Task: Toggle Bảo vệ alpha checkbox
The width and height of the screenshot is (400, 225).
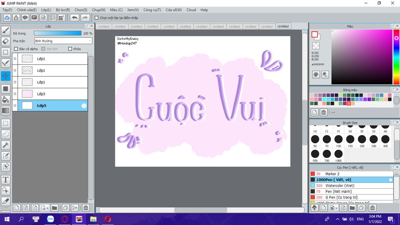Action: 16,49
